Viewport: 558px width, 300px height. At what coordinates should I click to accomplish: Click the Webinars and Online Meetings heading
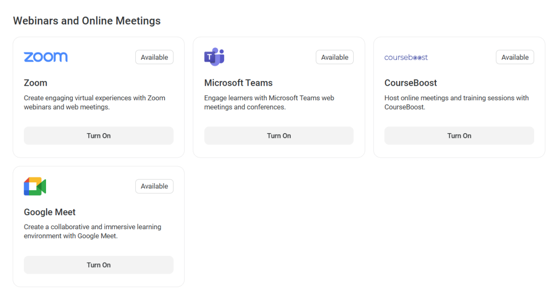87,21
